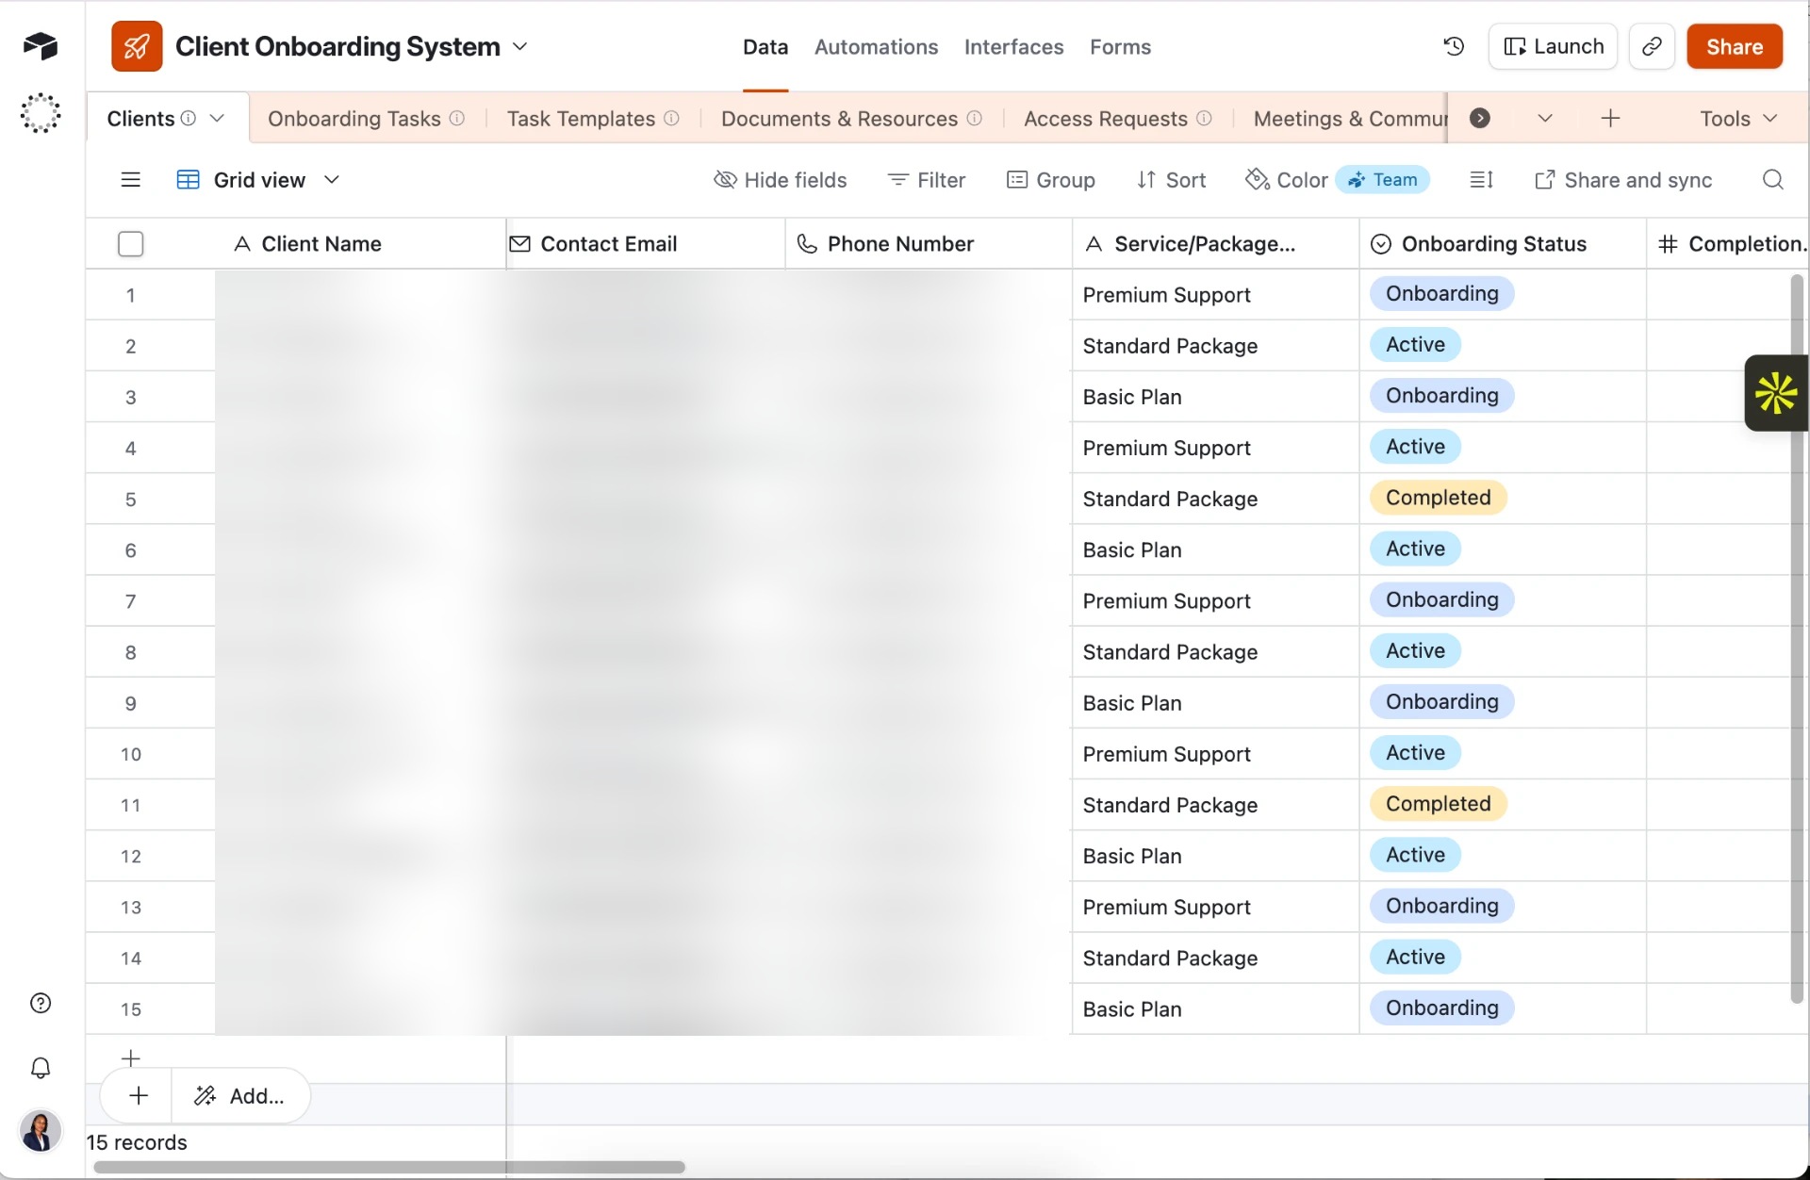Click the copy link icon button

[1652, 46]
